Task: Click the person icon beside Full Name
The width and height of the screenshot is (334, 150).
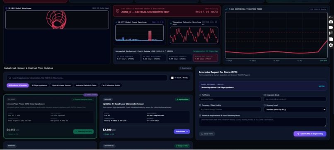Action: point(200,95)
